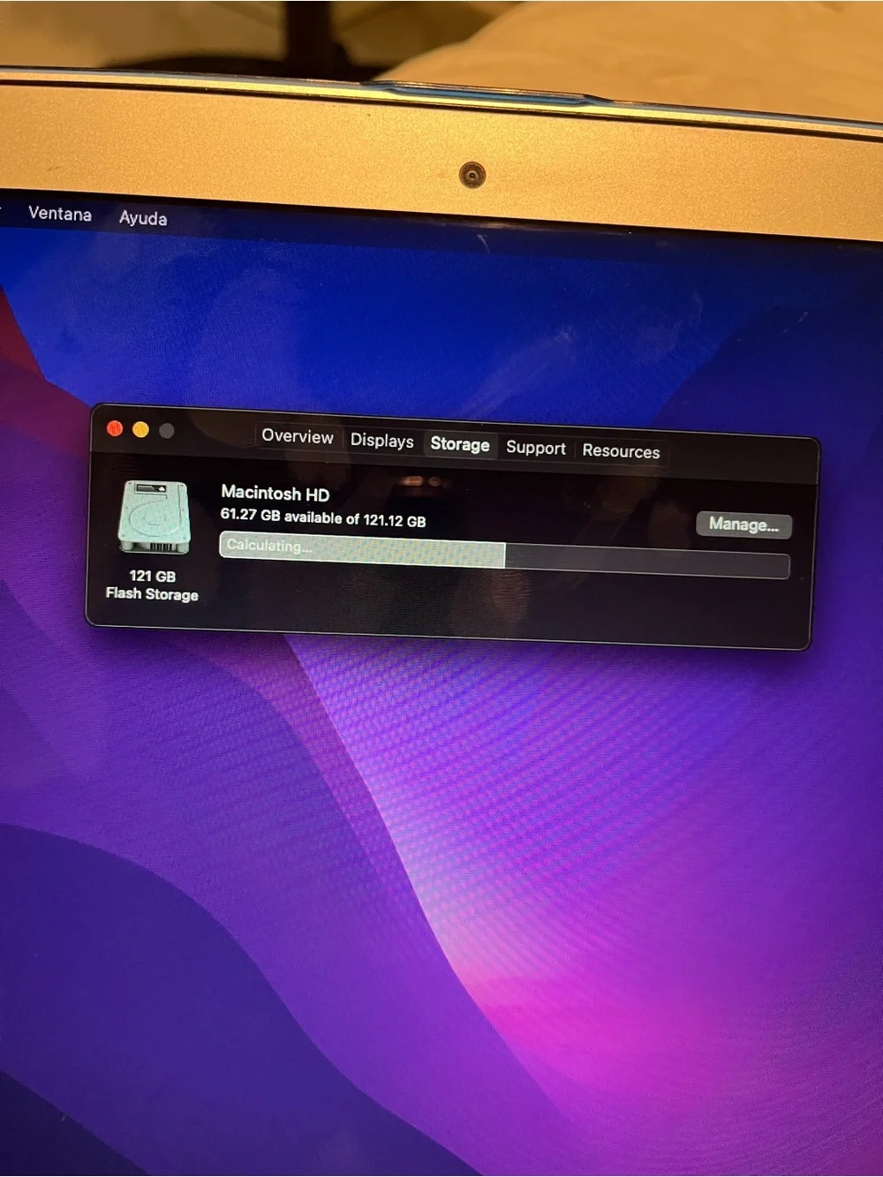Click the "Macintosh HD" volume name
The image size is (883, 1177).
click(x=275, y=494)
